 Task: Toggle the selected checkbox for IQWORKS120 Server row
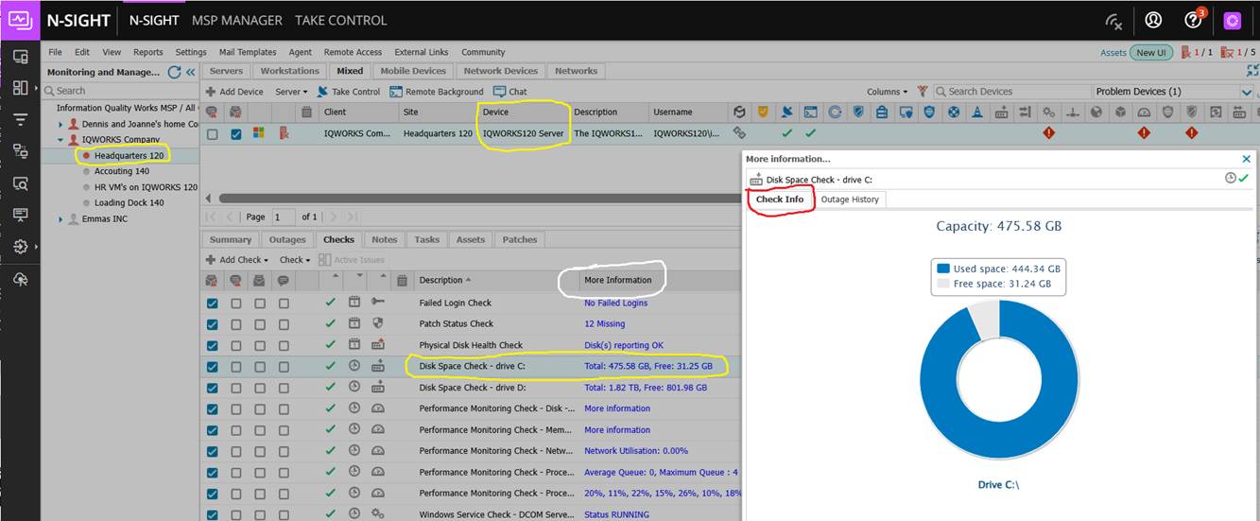click(236, 134)
